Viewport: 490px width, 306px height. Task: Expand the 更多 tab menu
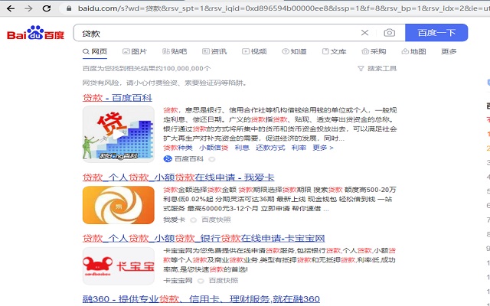tap(449, 51)
